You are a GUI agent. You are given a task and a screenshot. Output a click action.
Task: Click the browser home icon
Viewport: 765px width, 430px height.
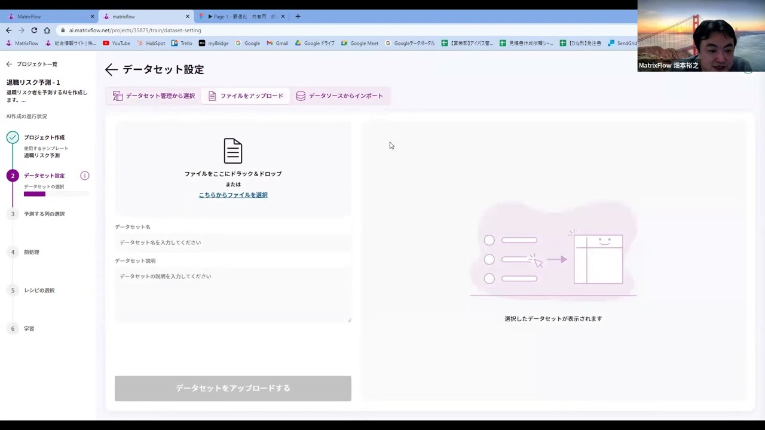[47, 30]
